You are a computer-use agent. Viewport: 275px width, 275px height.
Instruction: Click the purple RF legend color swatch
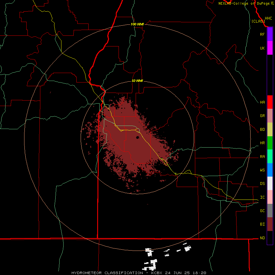pyautogui.click(x=270, y=34)
